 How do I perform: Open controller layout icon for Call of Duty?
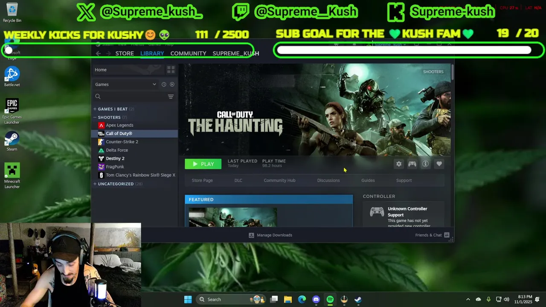coord(412,164)
